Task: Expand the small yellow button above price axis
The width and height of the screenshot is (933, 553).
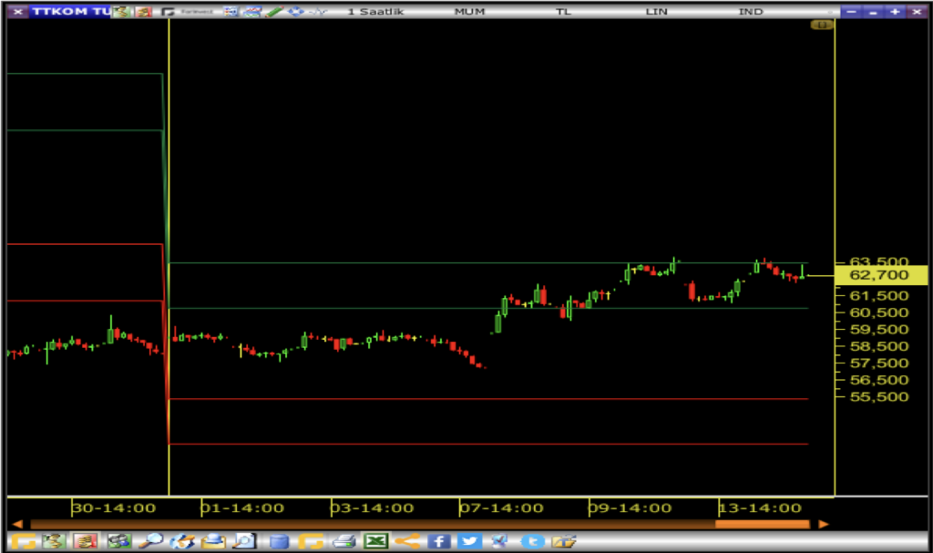Action: (821, 26)
